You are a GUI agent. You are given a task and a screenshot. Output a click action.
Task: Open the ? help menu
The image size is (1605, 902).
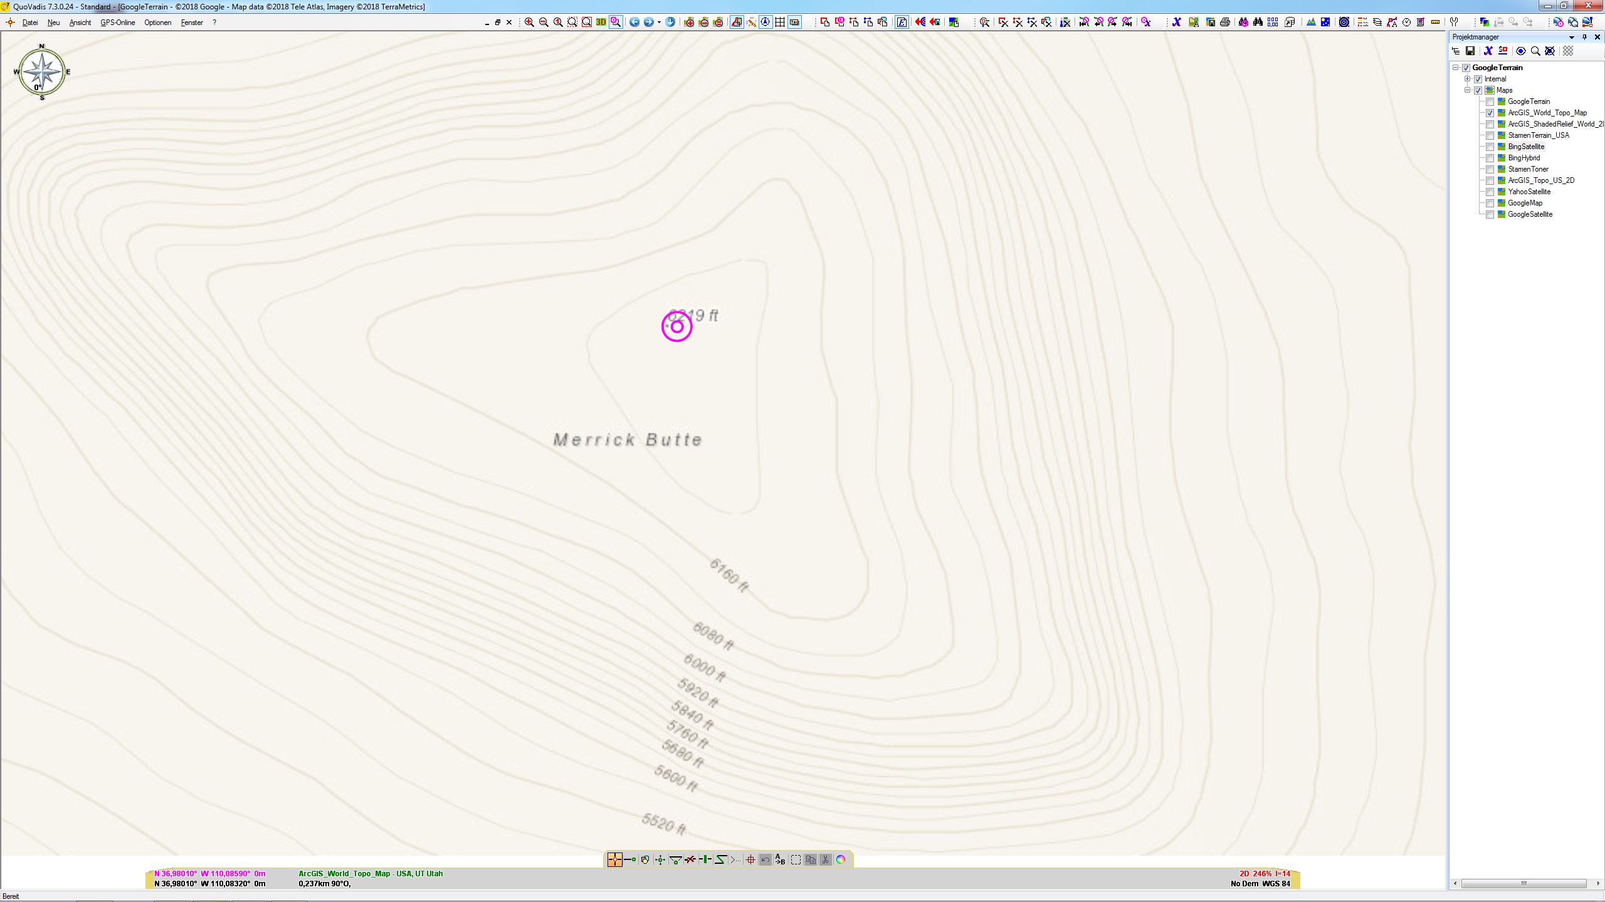pos(214,23)
